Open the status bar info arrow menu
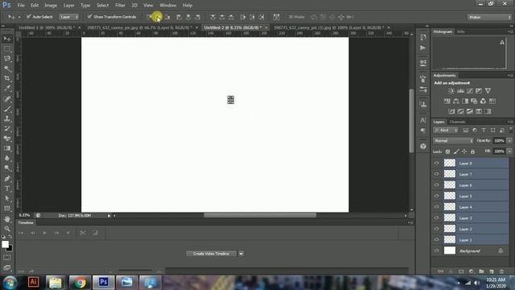The height and width of the screenshot is (290, 515). (x=109, y=216)
